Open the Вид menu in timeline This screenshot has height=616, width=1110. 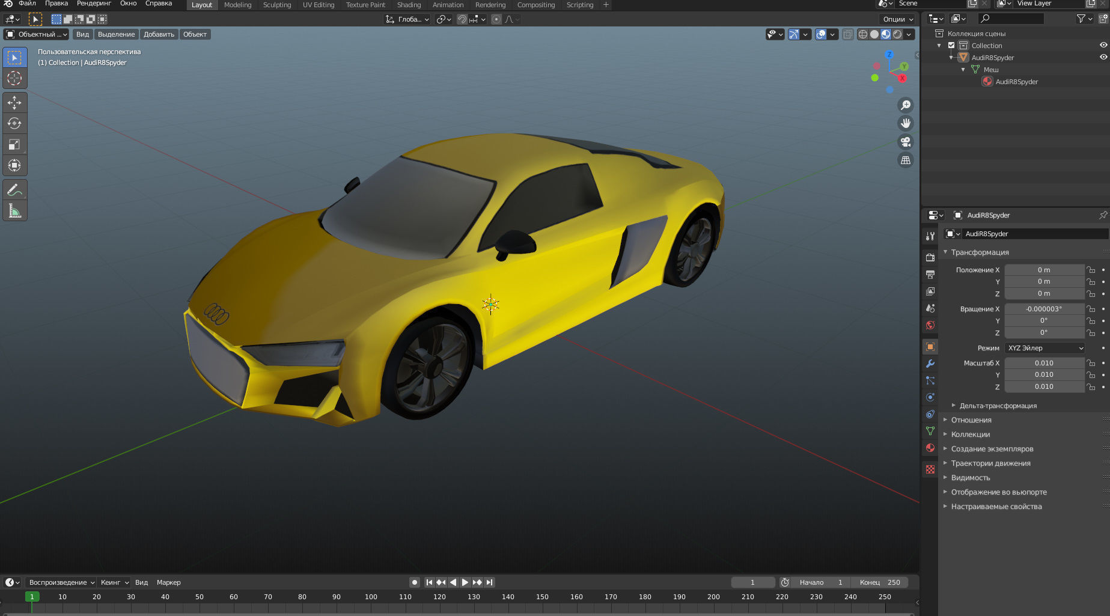141,582
